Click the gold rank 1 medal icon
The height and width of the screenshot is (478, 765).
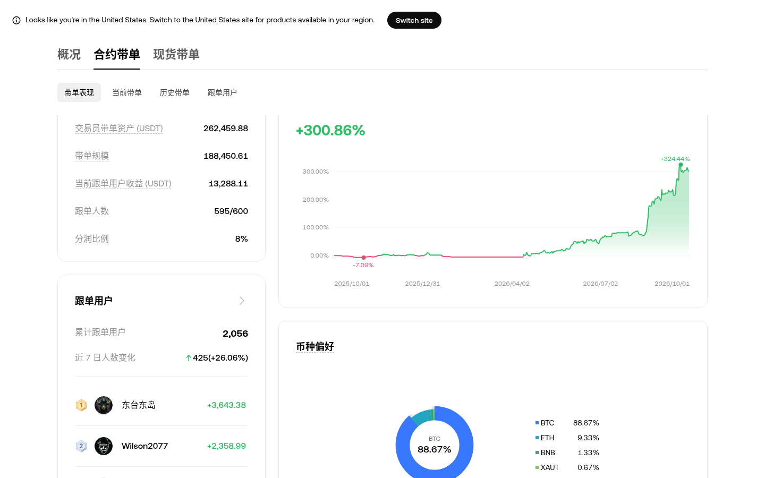tap(81, 405)
